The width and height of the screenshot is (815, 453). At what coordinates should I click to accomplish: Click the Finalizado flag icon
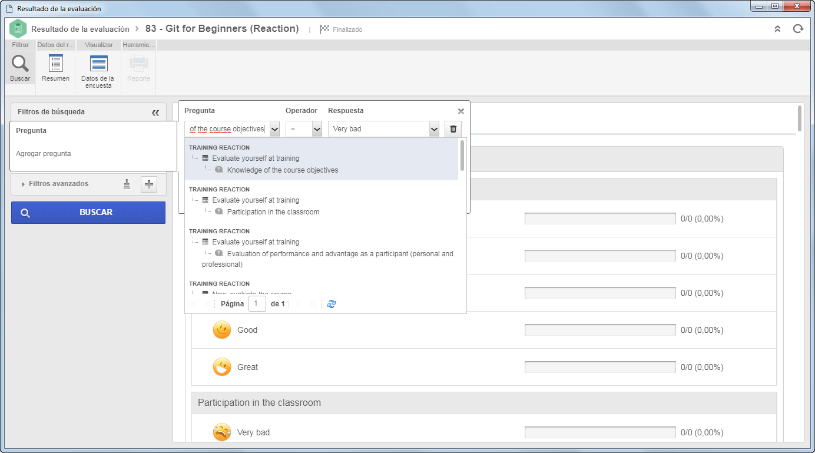click(324, 29)
